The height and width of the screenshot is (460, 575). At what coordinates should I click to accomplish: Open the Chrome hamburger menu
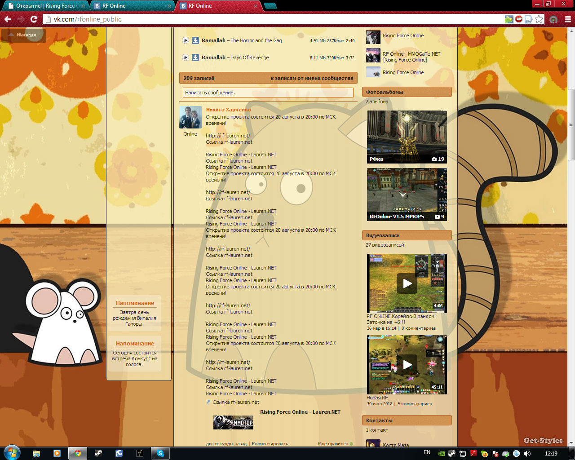click(x=568, y=19)
